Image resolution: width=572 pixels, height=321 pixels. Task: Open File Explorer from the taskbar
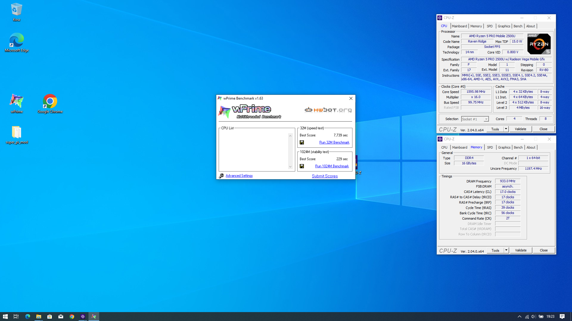click(38, 317)
